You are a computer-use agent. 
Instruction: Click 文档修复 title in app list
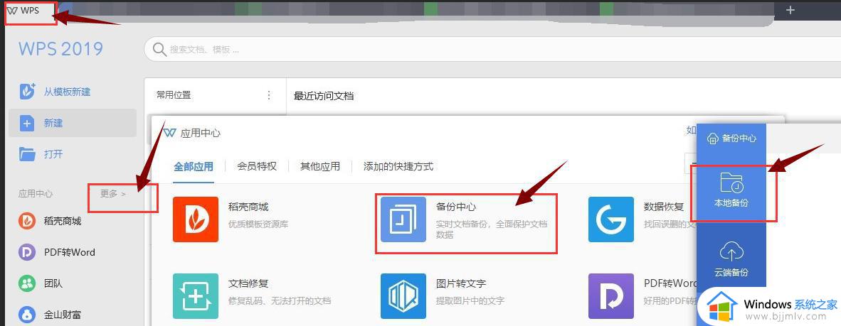pos(248,283)
